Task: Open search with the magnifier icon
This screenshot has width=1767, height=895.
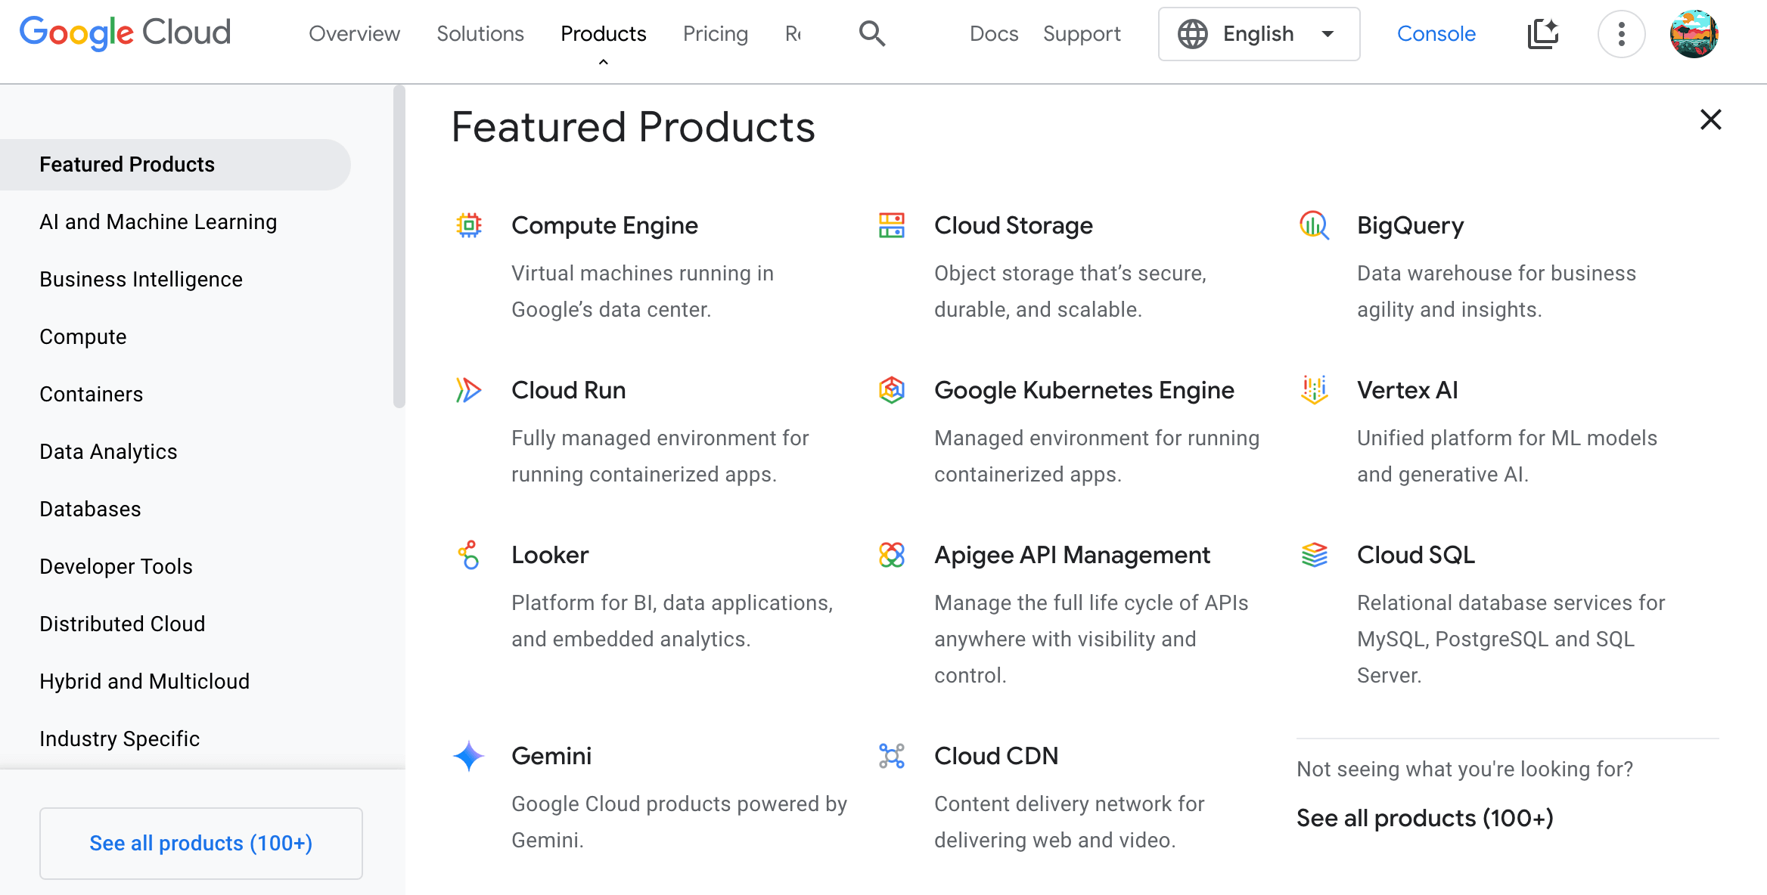Action: [x=872, y=33]
